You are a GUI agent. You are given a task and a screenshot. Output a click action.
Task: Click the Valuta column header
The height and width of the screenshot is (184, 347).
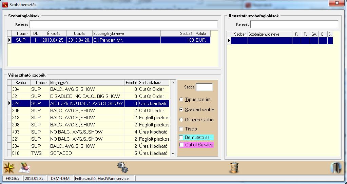[x=203, y=34]
